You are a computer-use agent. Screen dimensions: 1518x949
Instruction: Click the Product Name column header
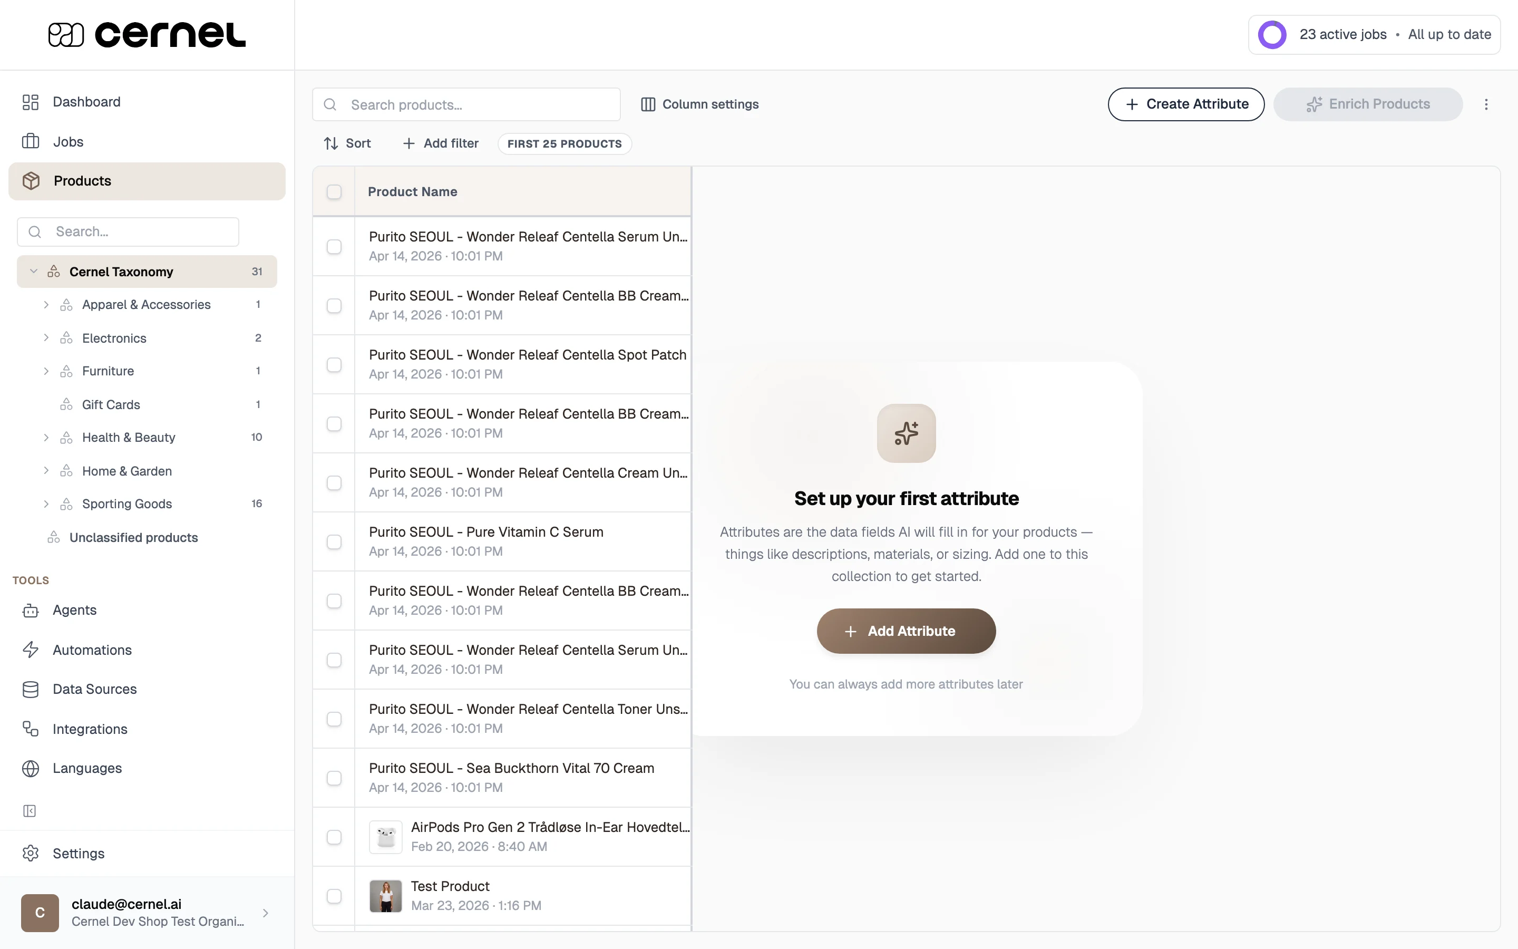click(x=522, y=191)
